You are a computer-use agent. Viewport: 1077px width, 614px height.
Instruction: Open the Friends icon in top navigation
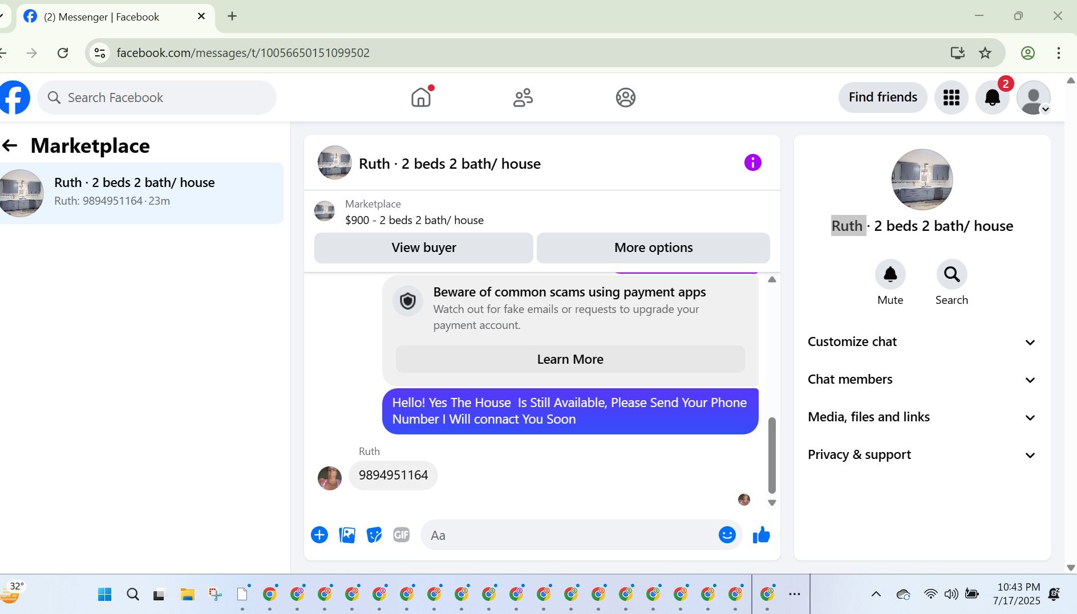point(523,97)
